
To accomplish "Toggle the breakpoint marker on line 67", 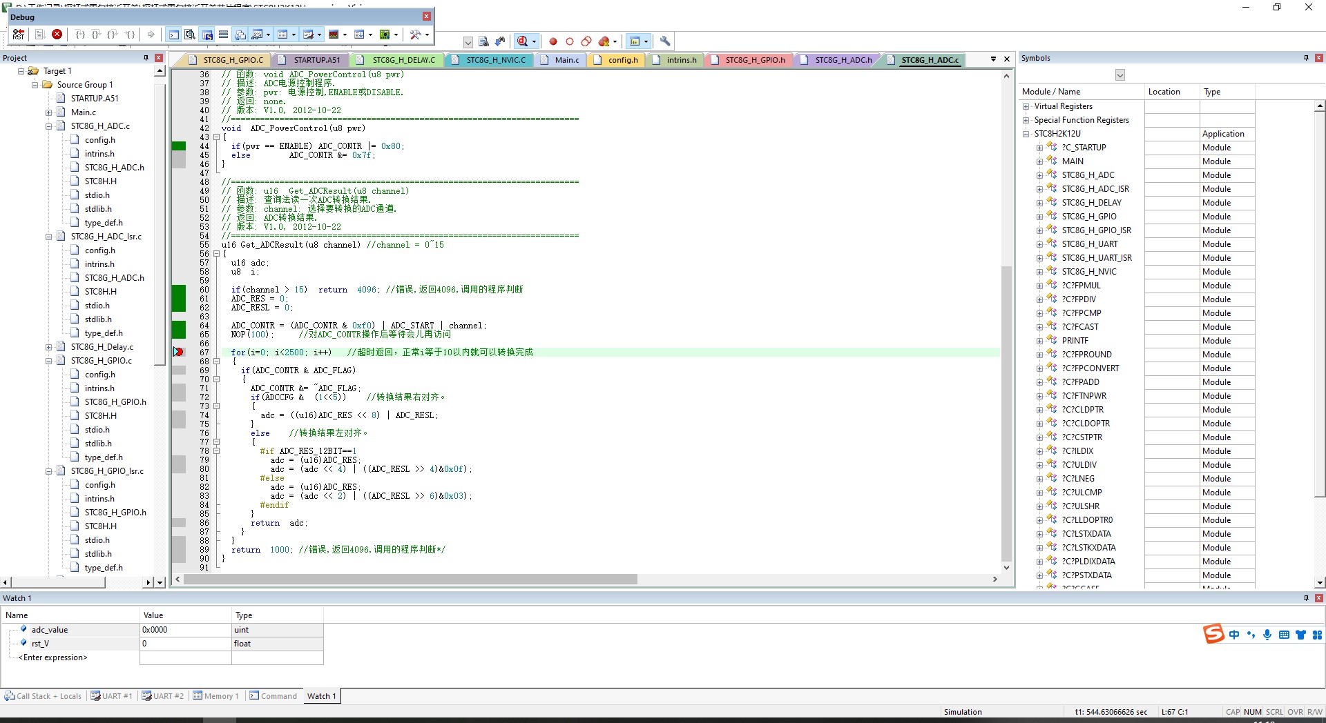I will coord(178,352).
